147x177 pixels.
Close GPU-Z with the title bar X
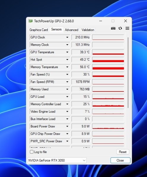point(125,21)
